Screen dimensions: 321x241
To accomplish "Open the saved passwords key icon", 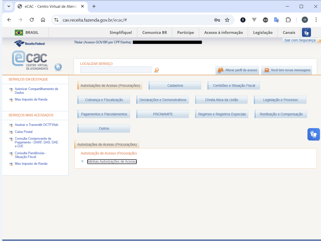I will click(x=217, y=20).
